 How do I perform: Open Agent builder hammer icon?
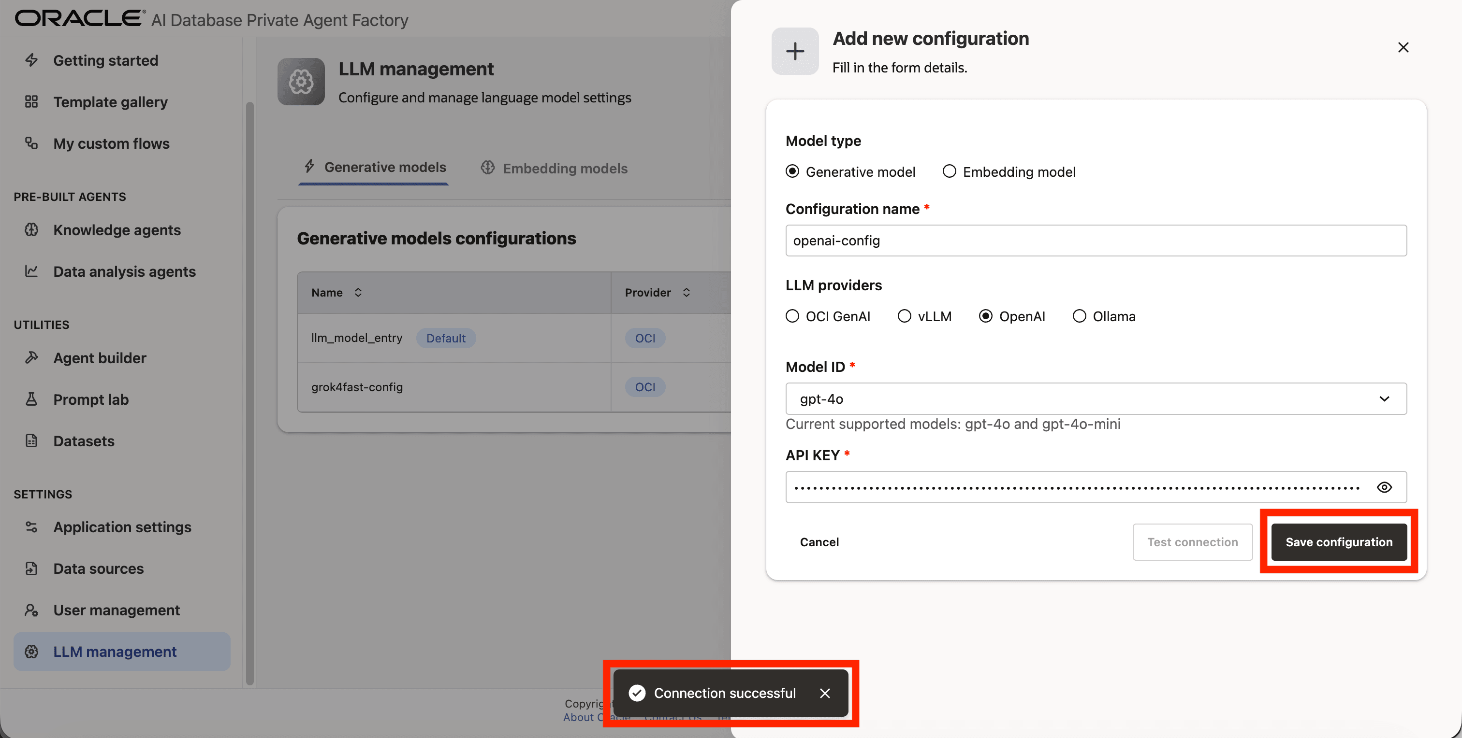coord(31,358)
